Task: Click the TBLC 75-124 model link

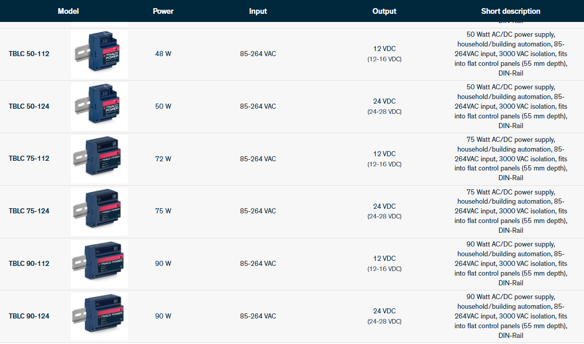Action: point(29,211)
